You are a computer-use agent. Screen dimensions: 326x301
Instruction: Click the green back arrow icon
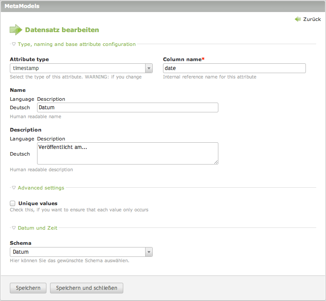298,19
